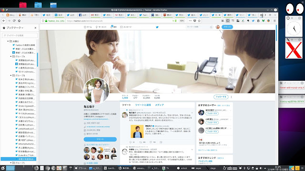This screenshot has width=305, height=171.
Task: Open the pinned tweet's dropdown chevron
Action: [192, 113]
